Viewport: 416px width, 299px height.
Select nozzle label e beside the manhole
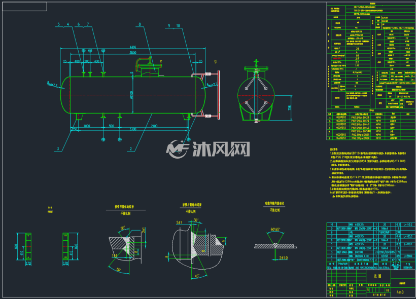point(160,61)
